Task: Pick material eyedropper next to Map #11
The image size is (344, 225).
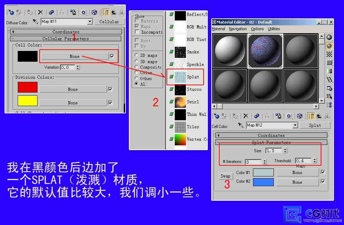Action: [x=35, y=21]
